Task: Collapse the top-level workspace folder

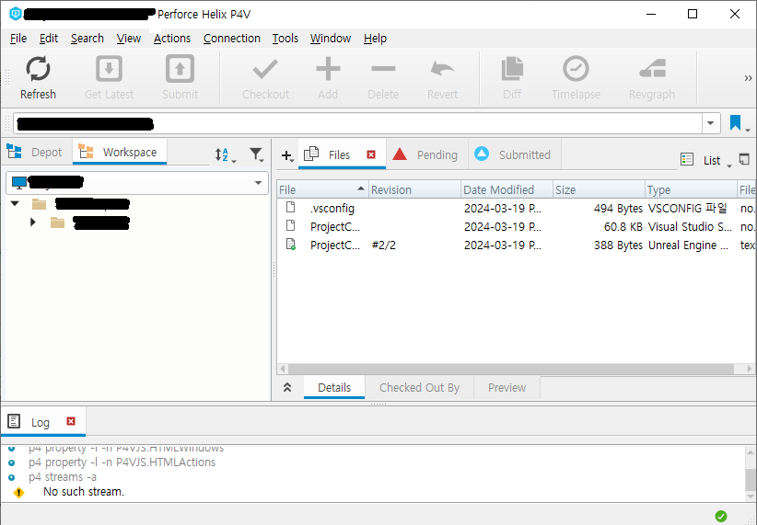Action: (x=15, y=203)
